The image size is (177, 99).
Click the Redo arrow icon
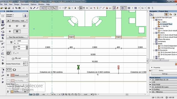27,8
